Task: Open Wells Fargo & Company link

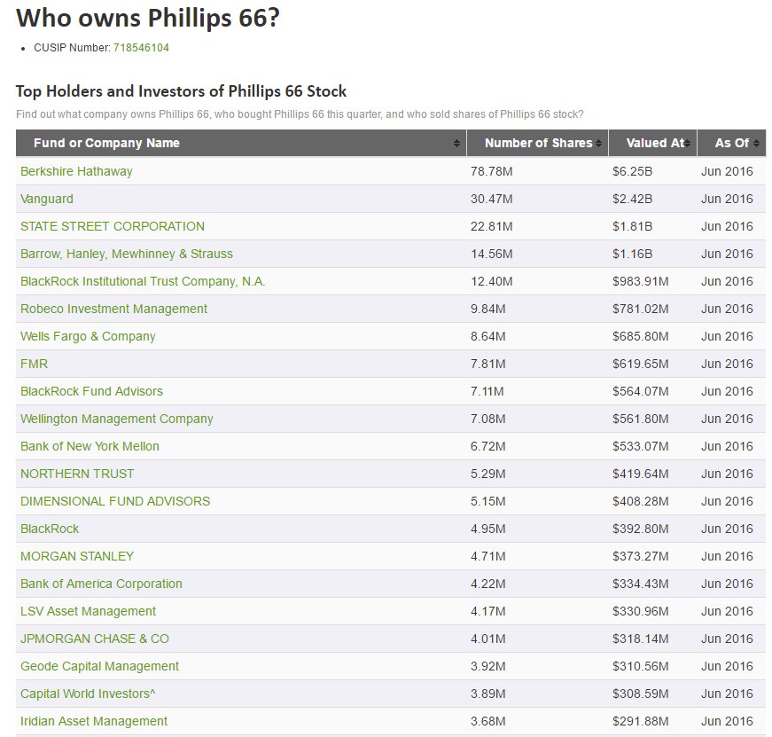Action: [x=88, y=336]
